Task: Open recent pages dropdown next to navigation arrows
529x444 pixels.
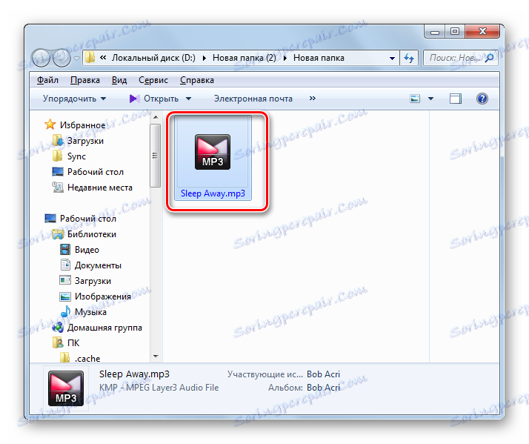Action: 77,59
